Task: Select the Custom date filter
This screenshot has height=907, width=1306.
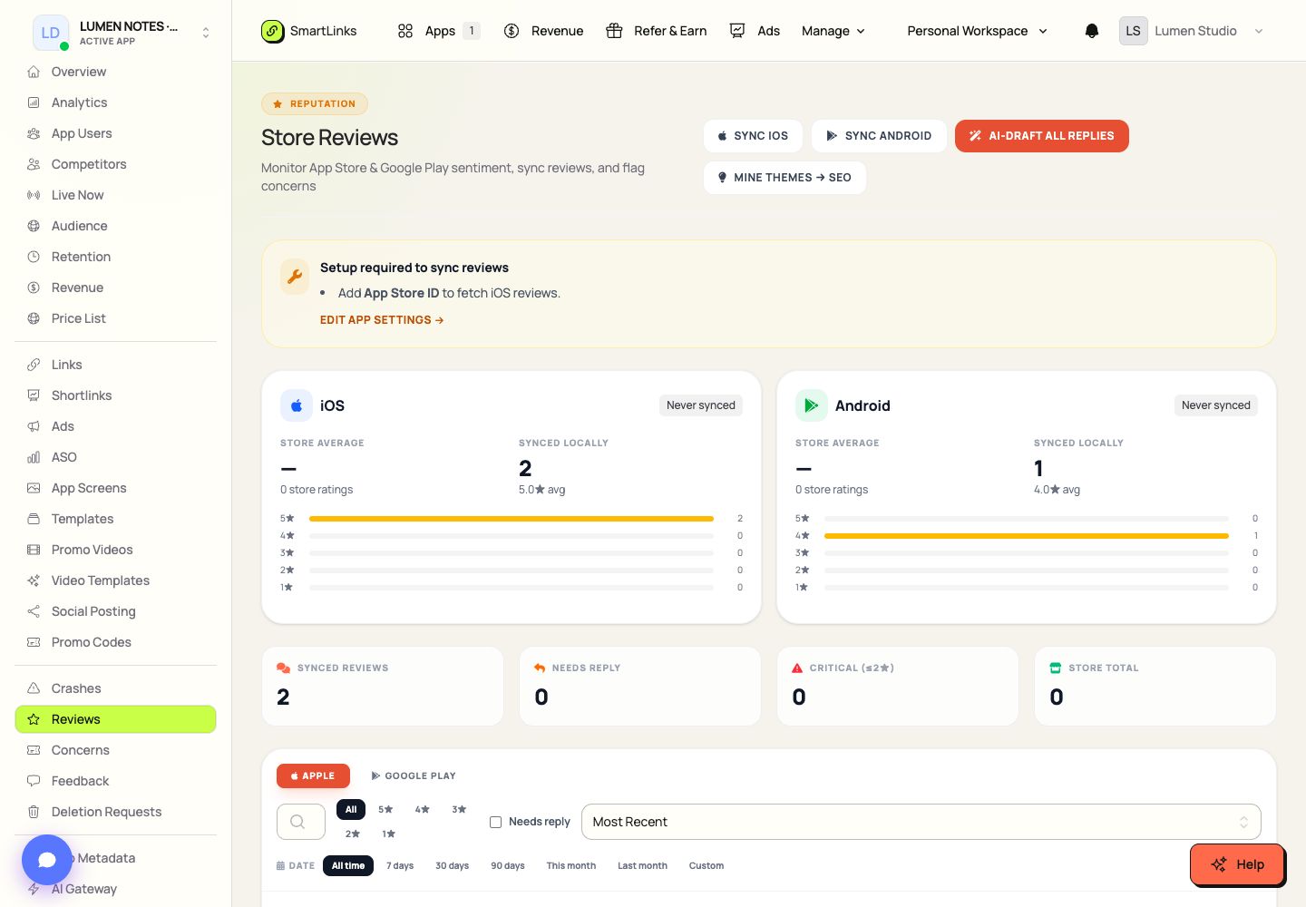Action: pos(707,865)
